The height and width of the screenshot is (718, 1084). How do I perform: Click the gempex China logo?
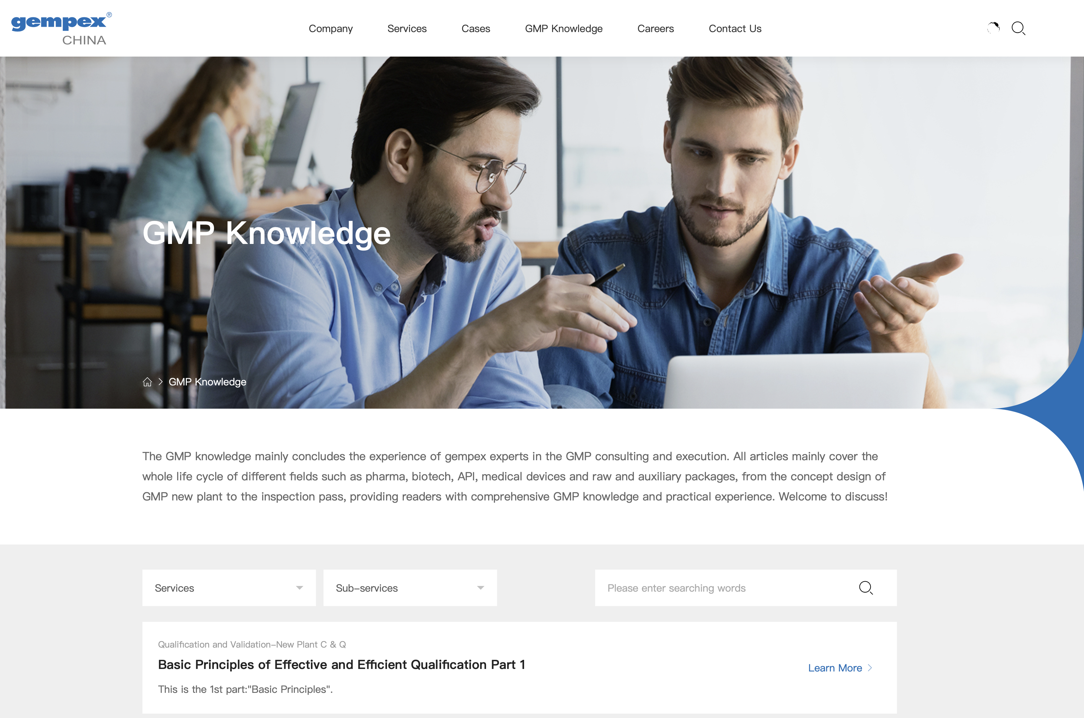click(x=61, y=28)
